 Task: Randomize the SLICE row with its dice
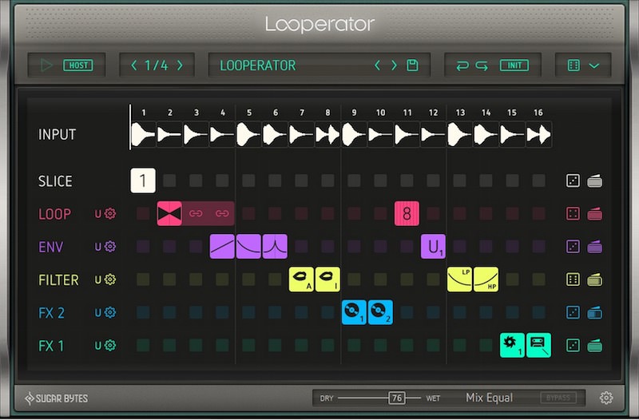tap(573, 180)
